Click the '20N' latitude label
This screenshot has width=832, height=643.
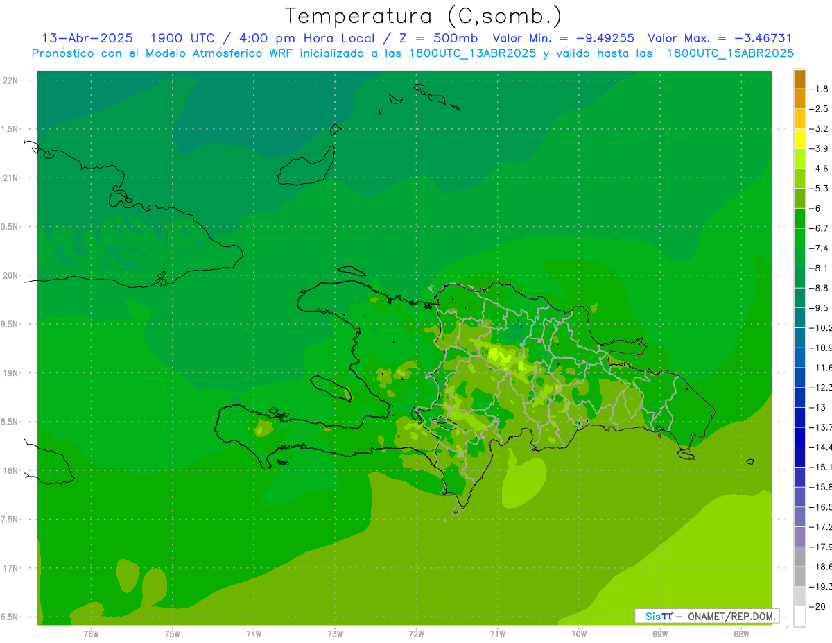10,275
